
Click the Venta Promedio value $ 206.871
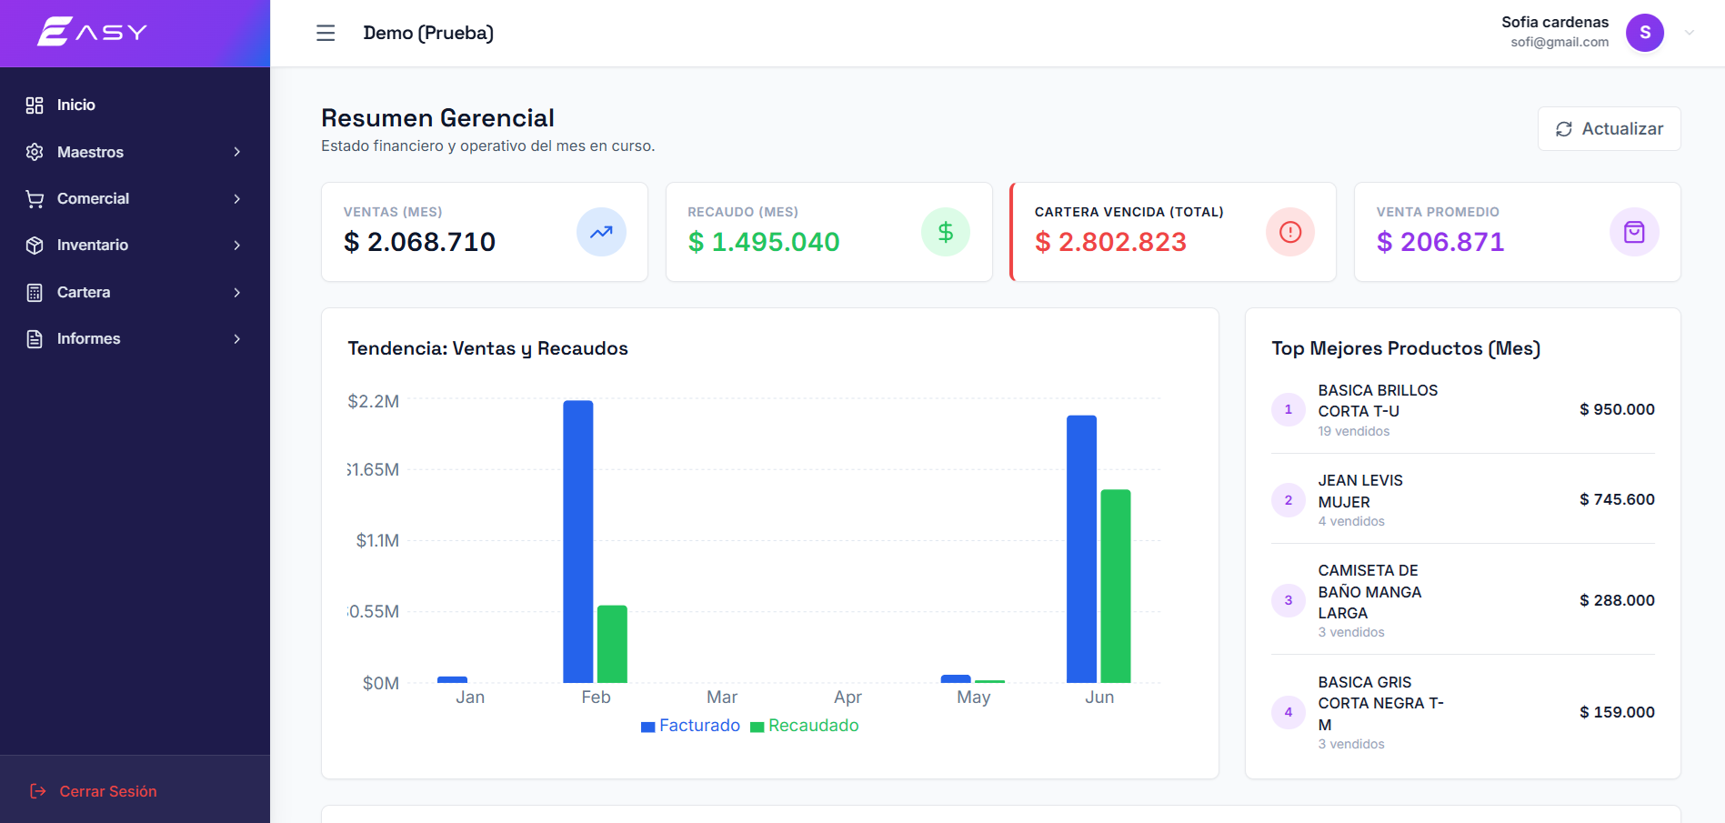point(1440,242)
